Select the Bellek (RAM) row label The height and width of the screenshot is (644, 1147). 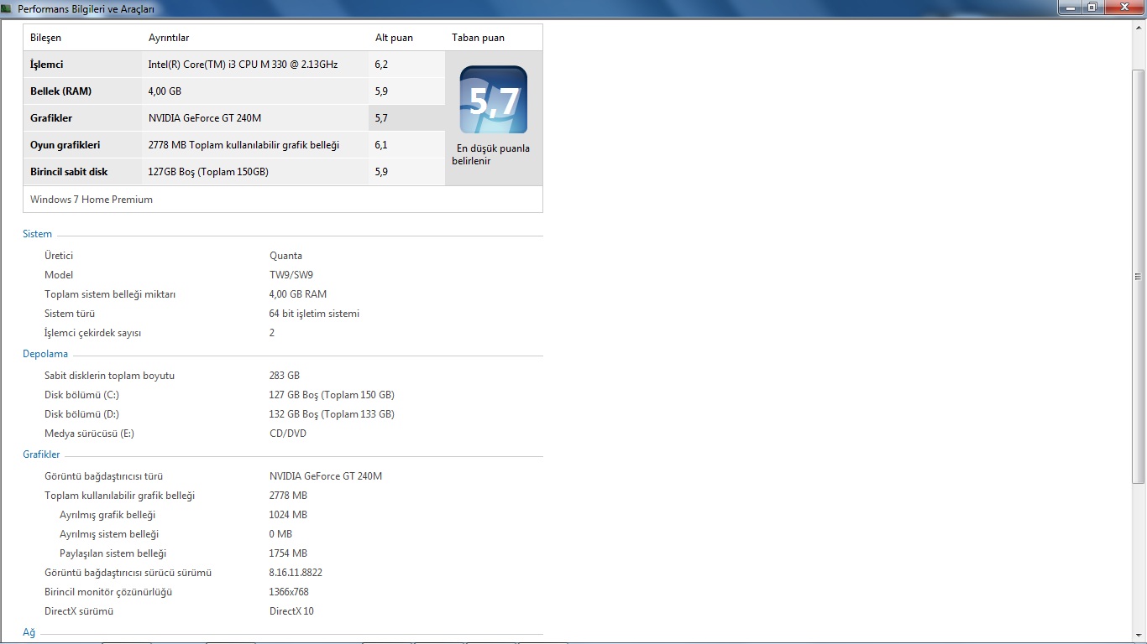point(60,91)
